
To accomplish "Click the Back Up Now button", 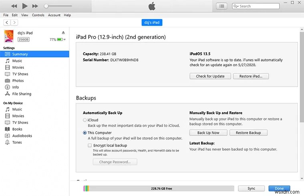I will click(208, 133).
